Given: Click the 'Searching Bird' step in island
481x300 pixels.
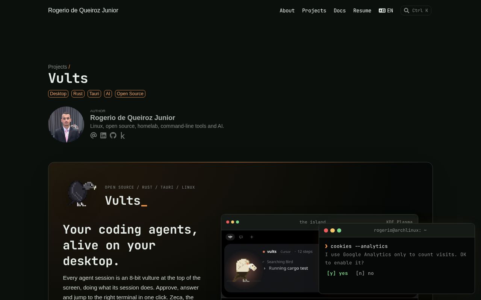Looking at the screenshot, I should pyautogui.click(x=280, y=262).
